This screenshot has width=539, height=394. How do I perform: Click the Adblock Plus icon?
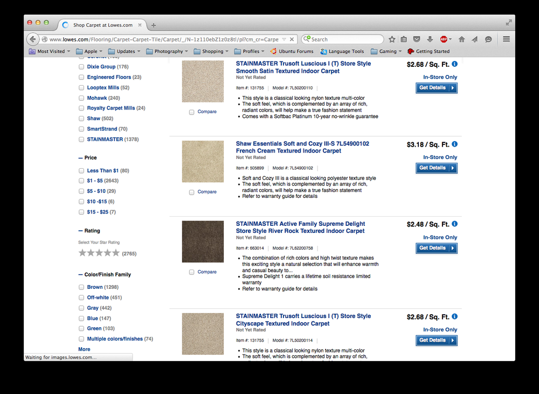click(x=444, y=39)
